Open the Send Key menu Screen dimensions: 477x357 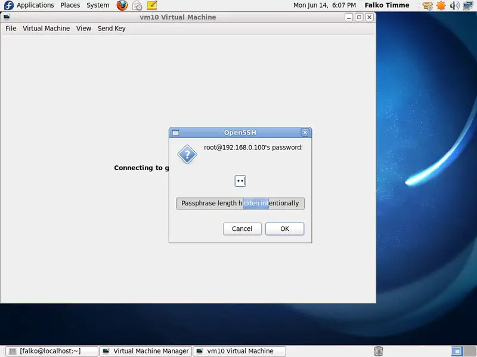click(x=111, y=28)
